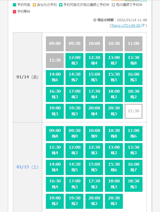Book the 15:30 slot with 残6 on 01/15
Screen dimensions: 160x212
point(114,167)
